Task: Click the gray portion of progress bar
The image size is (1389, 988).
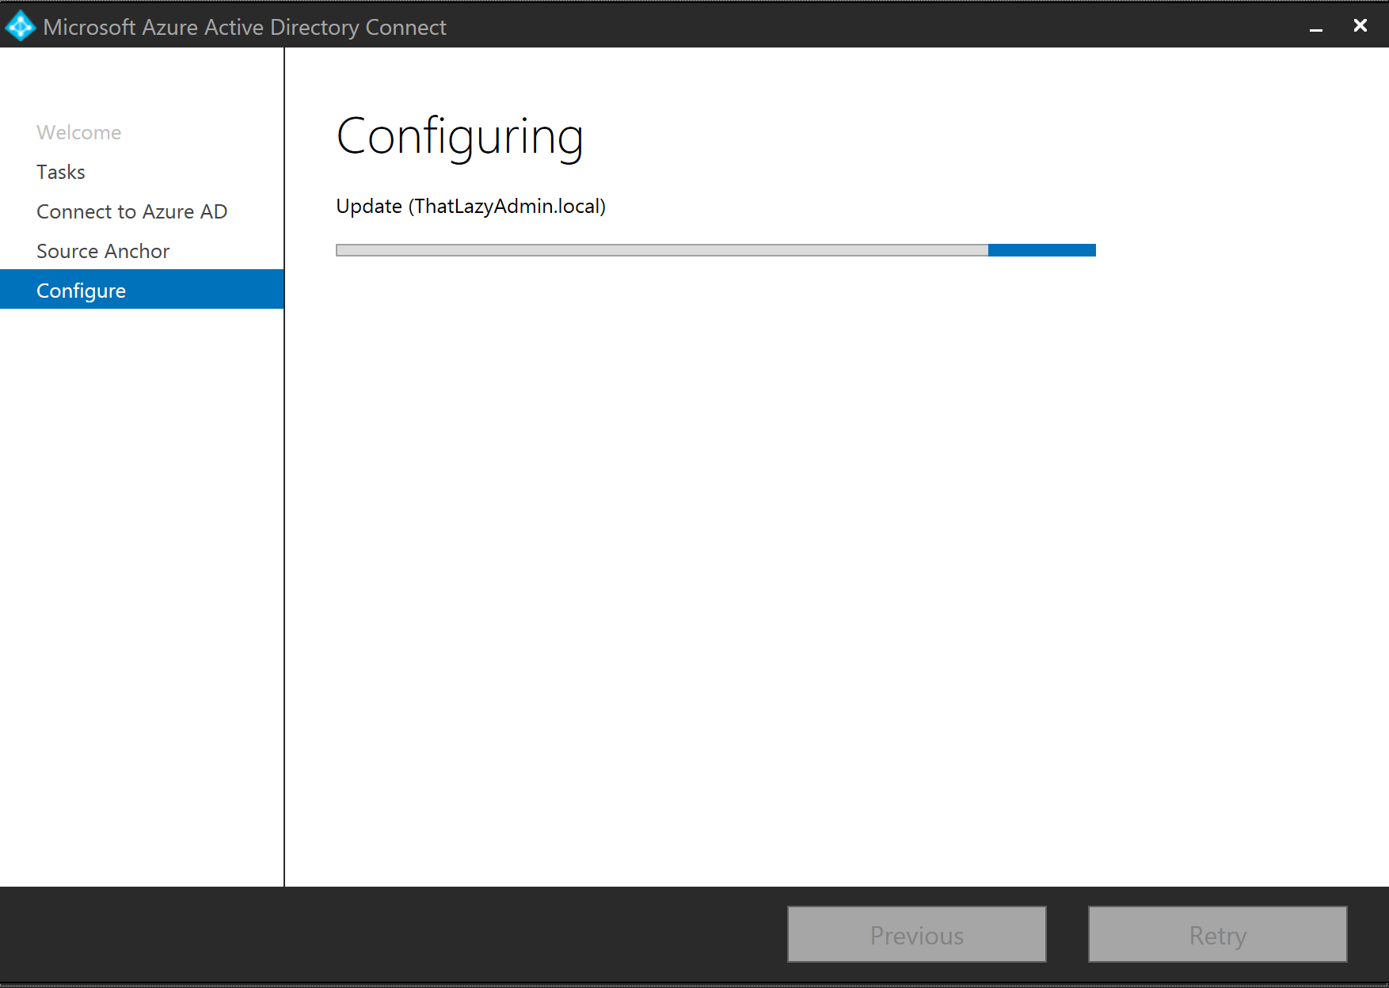Action: [661, 250]
